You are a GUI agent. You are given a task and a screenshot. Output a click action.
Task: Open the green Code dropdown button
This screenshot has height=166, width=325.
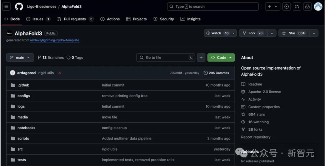221,58
